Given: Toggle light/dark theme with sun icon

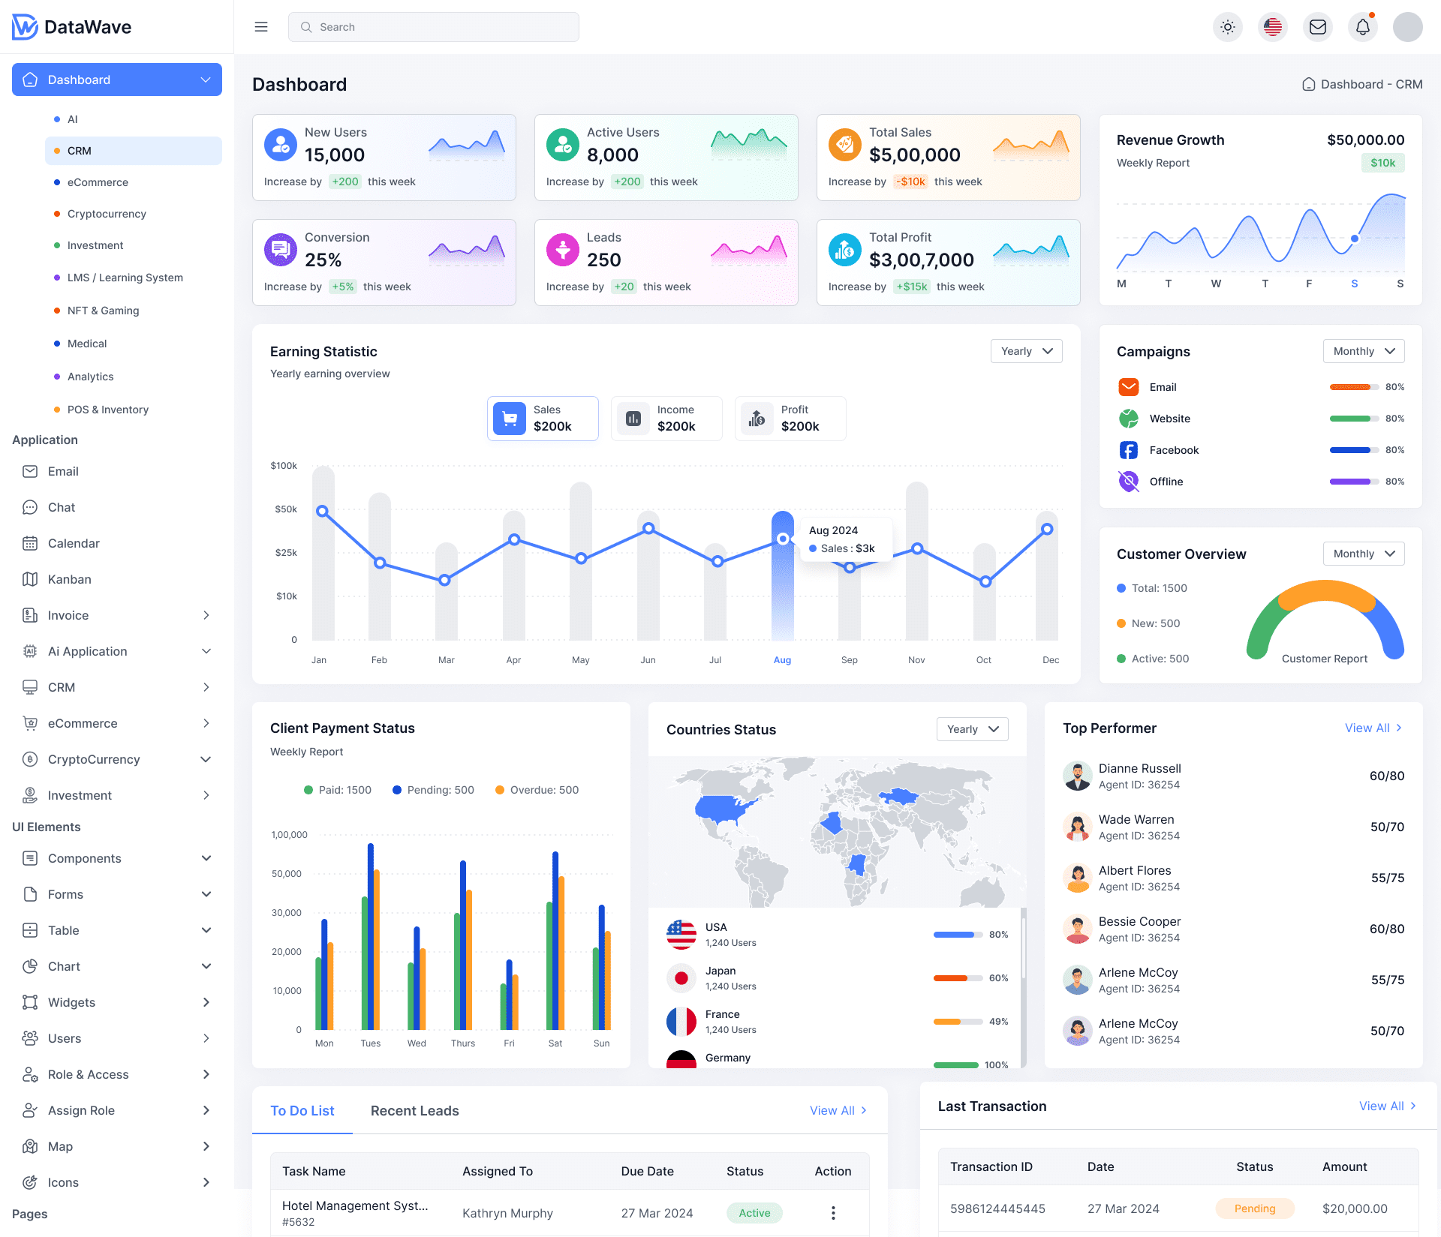Looking at the screenshot, I should point(1227,26).
